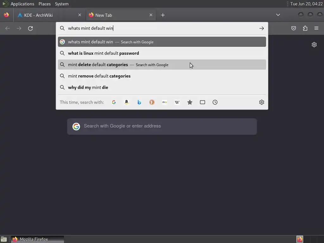Search this time with Amazon icon
The width and height of the screenshot is (324, 243).
pos(127,102)
